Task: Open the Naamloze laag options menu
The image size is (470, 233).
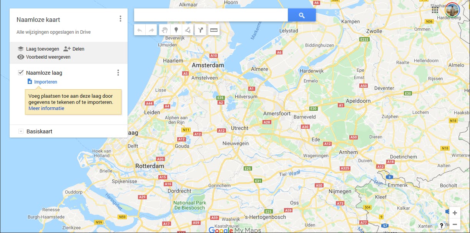Action: 118,73
